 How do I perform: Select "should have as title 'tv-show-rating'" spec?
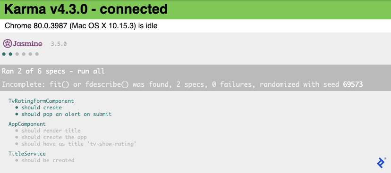79,144
